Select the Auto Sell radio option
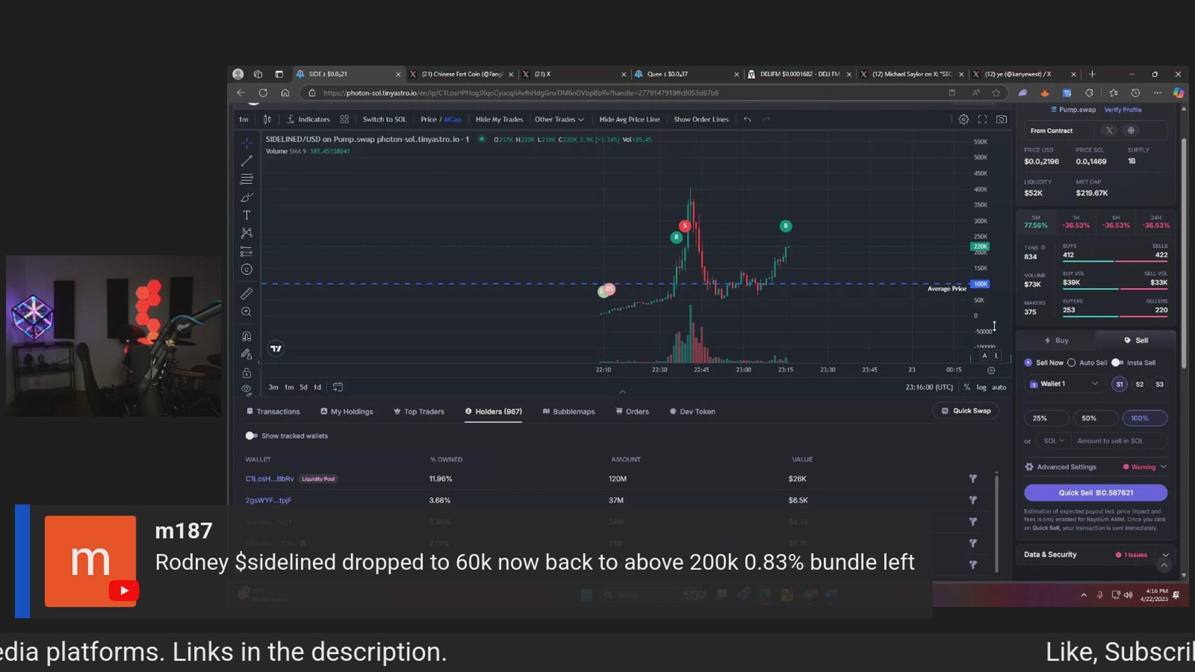 (1071, 363)
